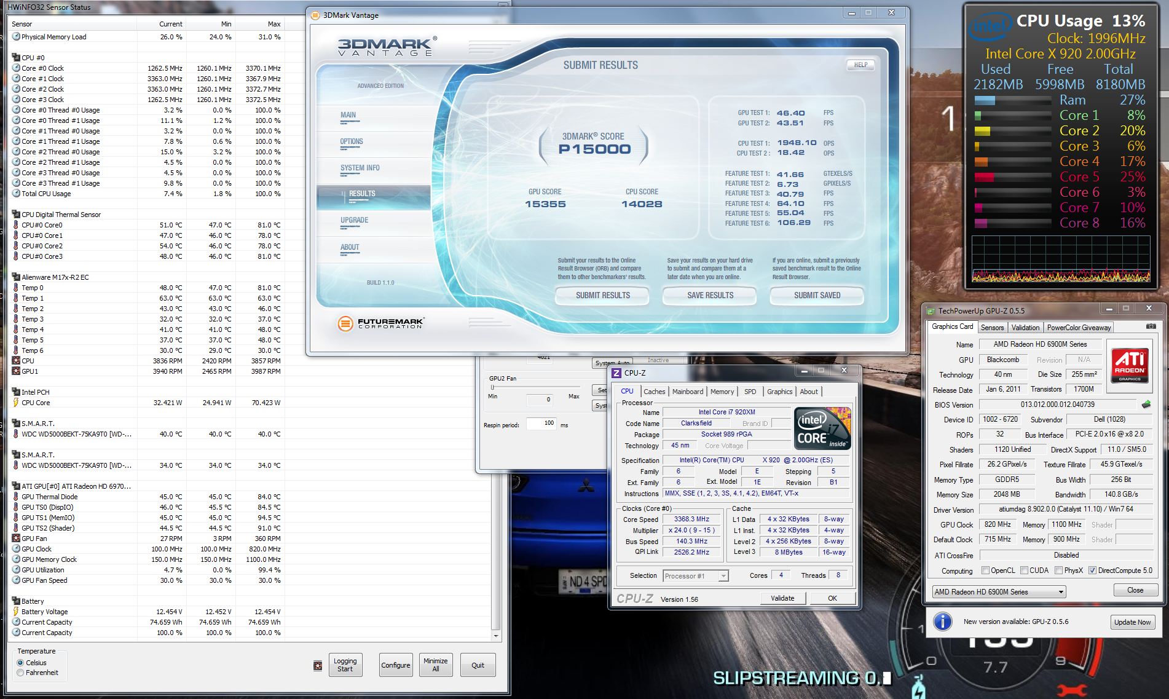Click the BIOS save chip icon in GPU-Z
Screen dimensions: 1169x699
pos(1146,405)
